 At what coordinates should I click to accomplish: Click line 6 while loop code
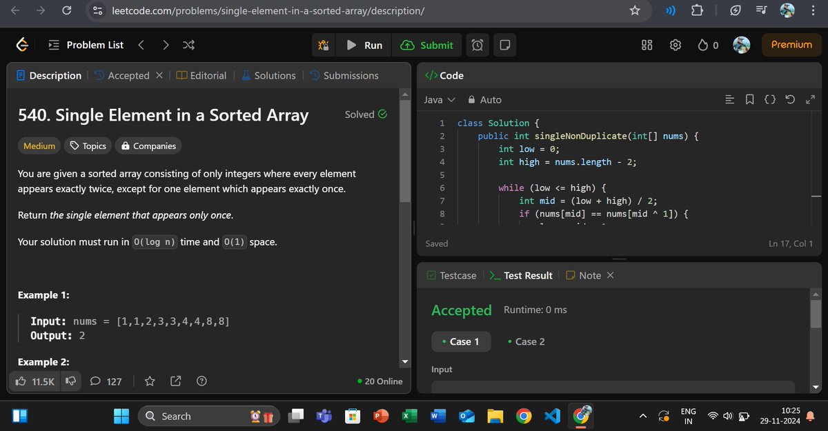[552, 187]
